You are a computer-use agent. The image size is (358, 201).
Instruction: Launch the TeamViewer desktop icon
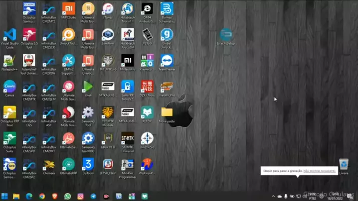pyautogui.click(x=167, y=61)
